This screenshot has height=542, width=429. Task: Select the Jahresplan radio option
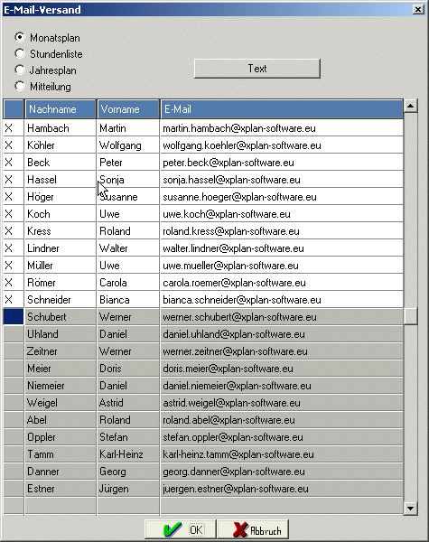click(x=20, y=70)
